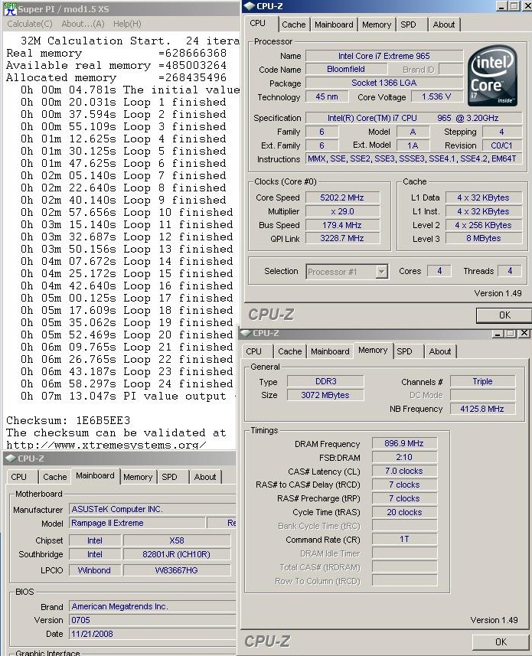
Task: Click the NB Frequency 4125.8 MHz field
Action: [482, 409]
